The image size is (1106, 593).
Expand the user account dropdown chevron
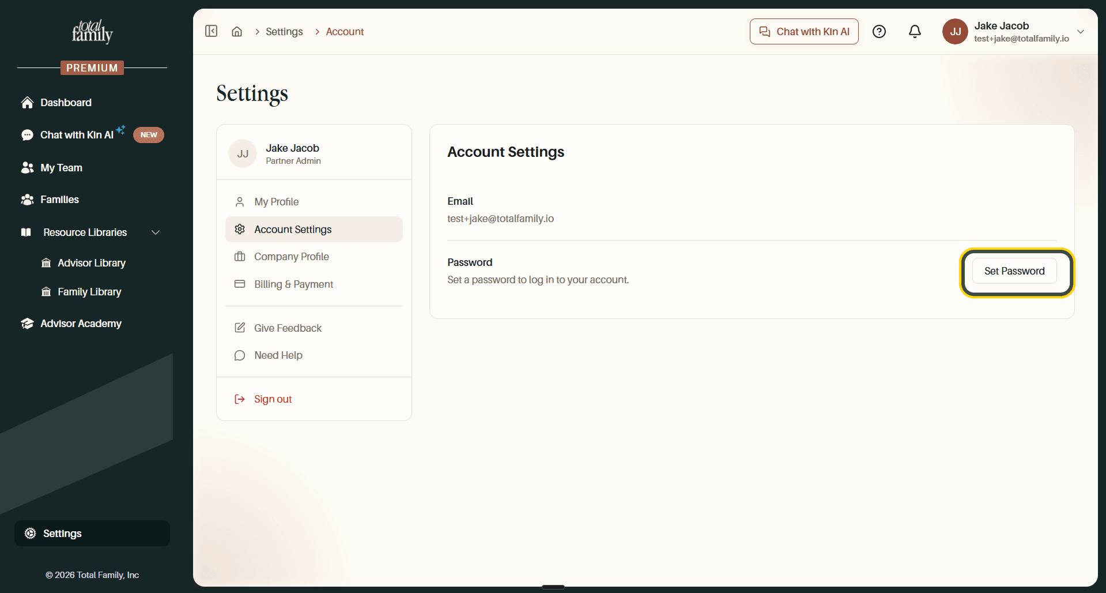(1081, 32)
